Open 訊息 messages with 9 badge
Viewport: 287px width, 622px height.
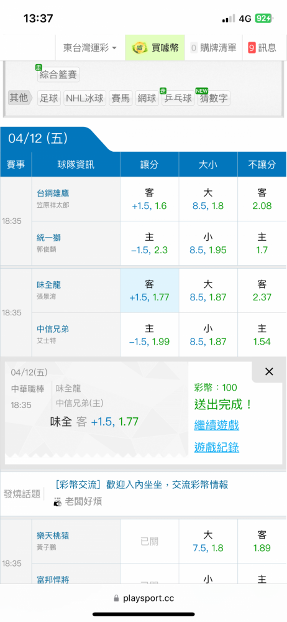pos(262,48)
